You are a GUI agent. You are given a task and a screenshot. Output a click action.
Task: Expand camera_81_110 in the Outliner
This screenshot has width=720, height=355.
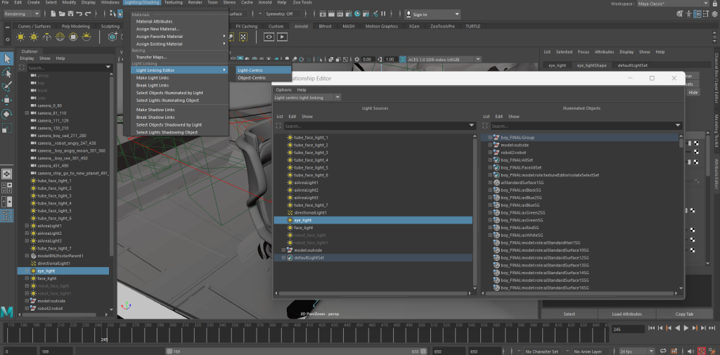pyautogui.click(x=27, y=113)
